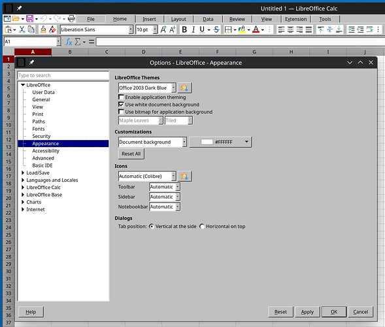Click the Apply button
The width and height of the screenshot is (385, 327).
pos(307,312)
